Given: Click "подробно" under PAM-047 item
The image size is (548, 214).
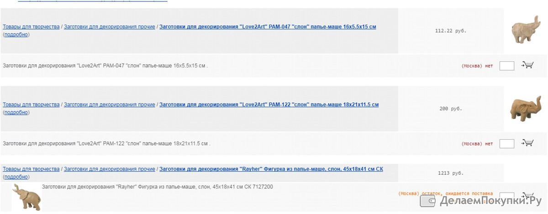Looking at the screenshot, I should click(x=16, y=35).
